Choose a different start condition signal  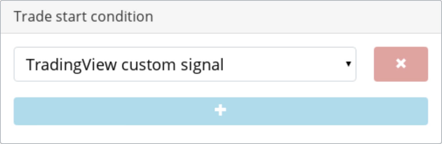tap(185, 64)
